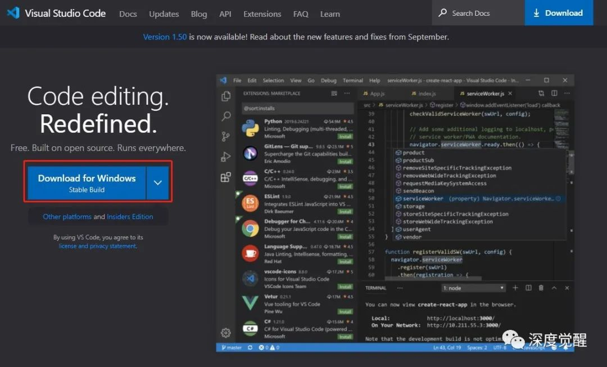The height and width of the screenshot is (367, 607).
Task: Select the Language Support Java extension icon
Action: tap(250, 253)
